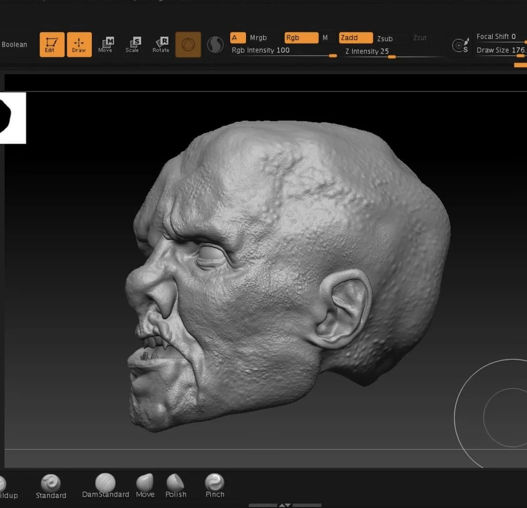The width and height of the screenshot is (527, 508).
Task: Enable Zcut mode
Action: tap(420, 38)
